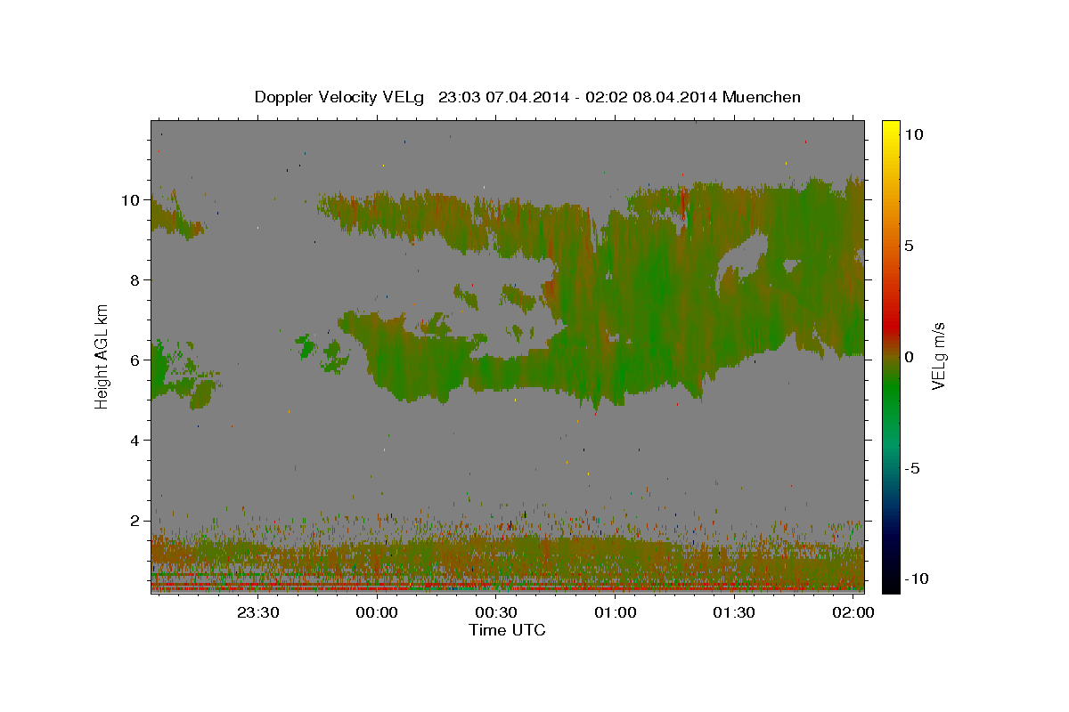Click the colorbar value 5
The height and width of the screenshot is (712, 1069).
tap(909, 246)
